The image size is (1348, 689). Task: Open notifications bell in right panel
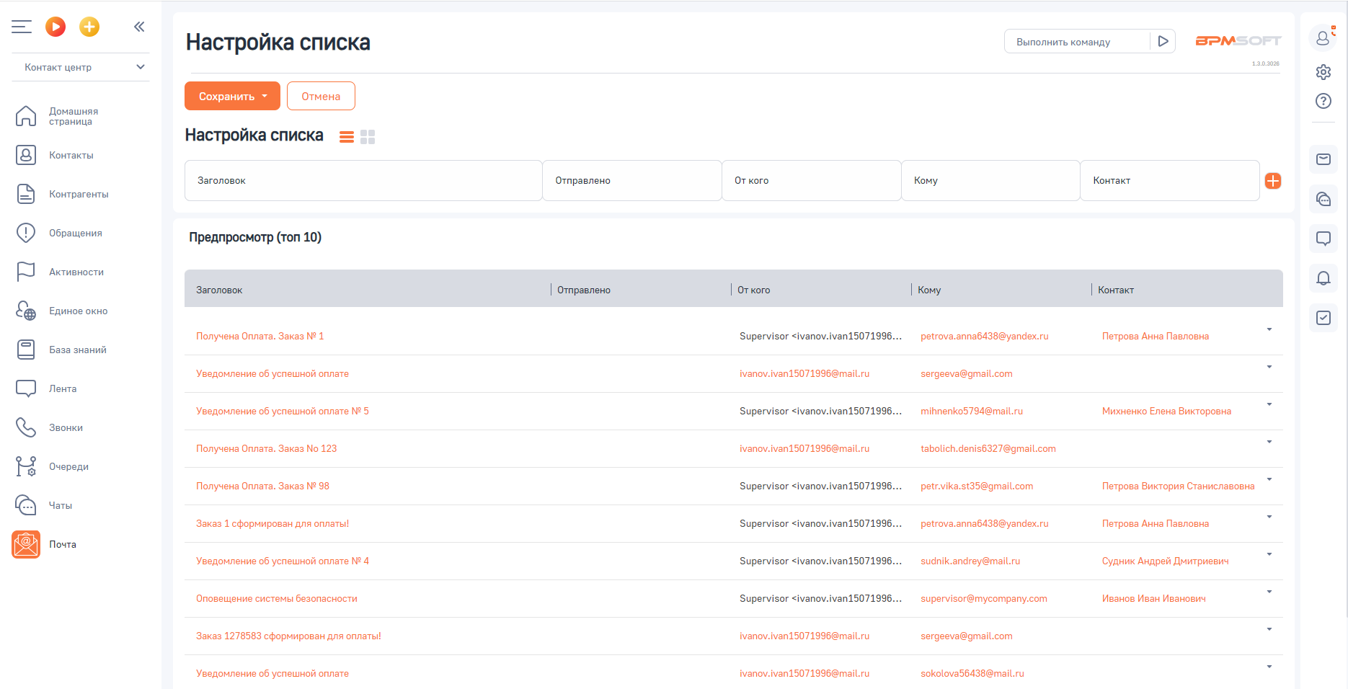(1323, 278)
